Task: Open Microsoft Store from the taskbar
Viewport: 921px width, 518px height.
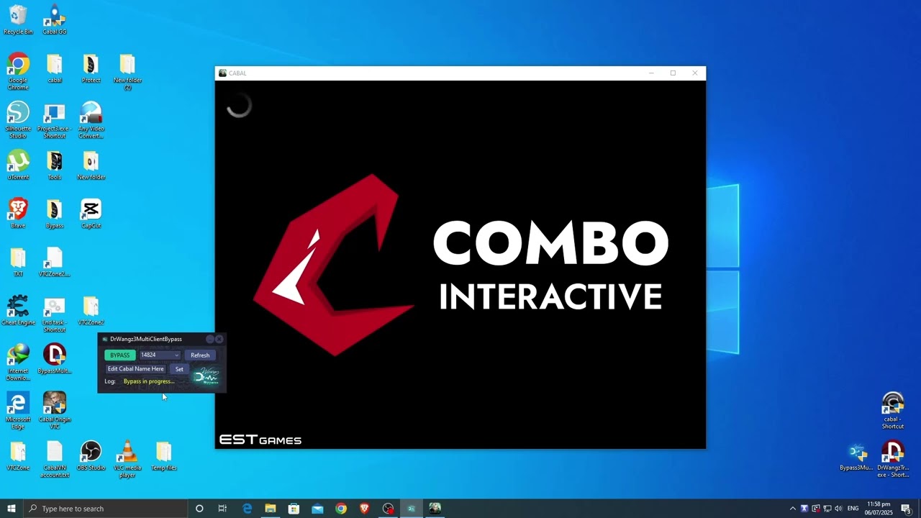Action: (294, 509)
